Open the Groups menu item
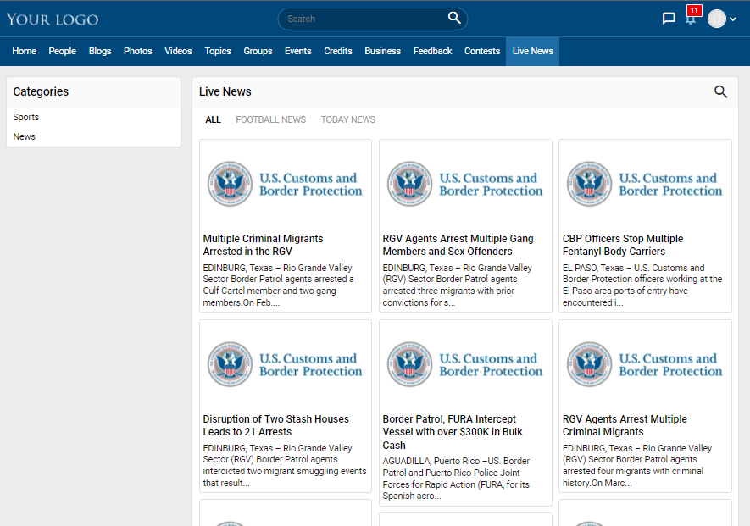750x526 pixels. pos(258,51)
